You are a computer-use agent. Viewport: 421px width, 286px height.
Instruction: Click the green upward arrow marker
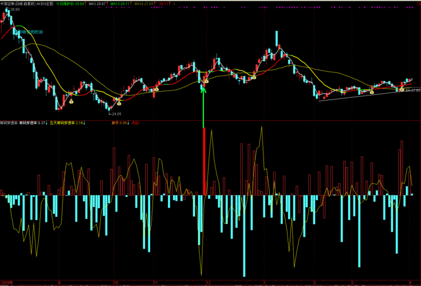pyautogui.click(x=203, y=107)
